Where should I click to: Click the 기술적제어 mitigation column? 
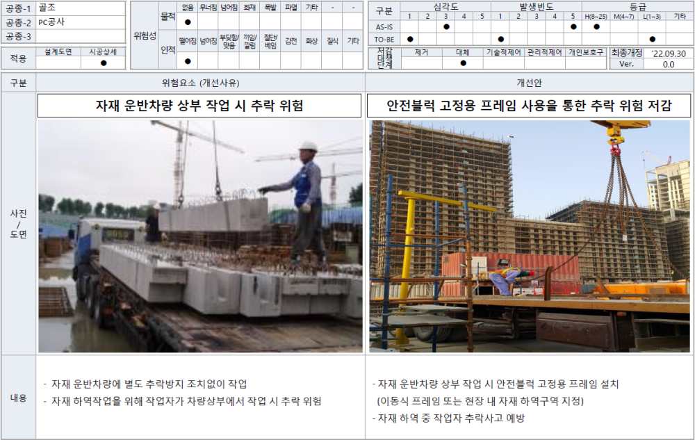pos(504,52)
